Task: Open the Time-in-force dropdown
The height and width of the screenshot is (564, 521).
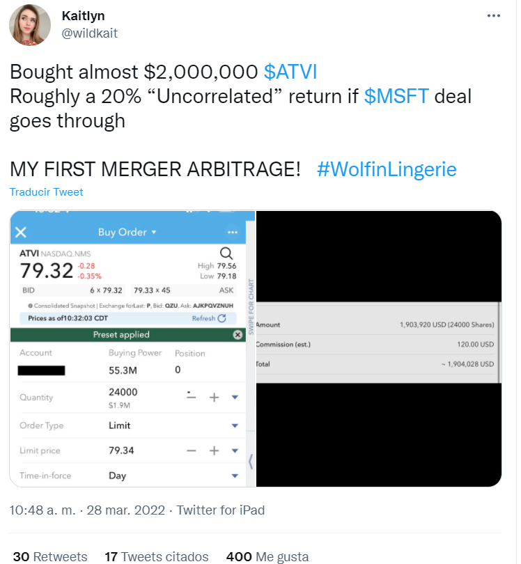Action: [235, 476]
